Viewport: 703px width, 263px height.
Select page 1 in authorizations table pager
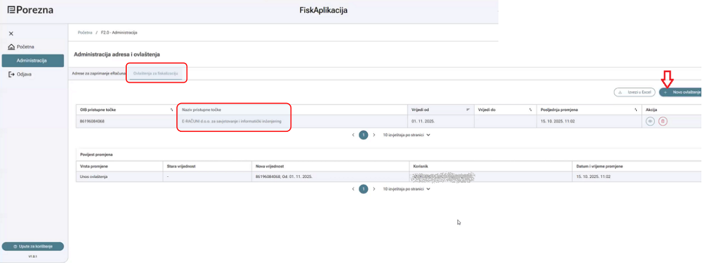(364, 135)
